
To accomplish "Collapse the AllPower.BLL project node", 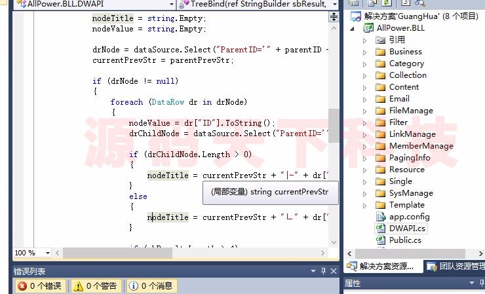I will (x=353, y=28).
